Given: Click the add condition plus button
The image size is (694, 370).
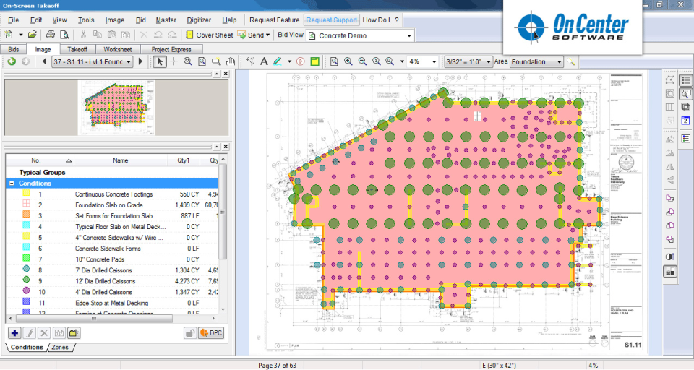Looking at the screenshot, I should (14, 333).
